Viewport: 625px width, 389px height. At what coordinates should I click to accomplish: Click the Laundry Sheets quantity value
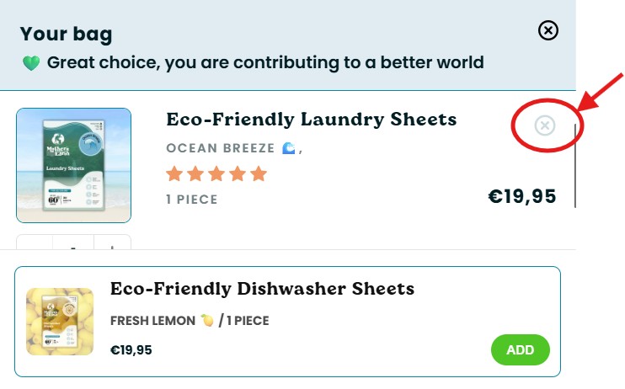pos(74,245)
